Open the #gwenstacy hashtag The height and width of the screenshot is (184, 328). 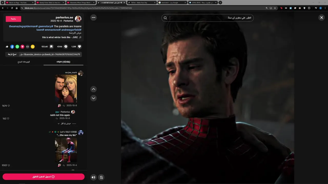(46, 26)
